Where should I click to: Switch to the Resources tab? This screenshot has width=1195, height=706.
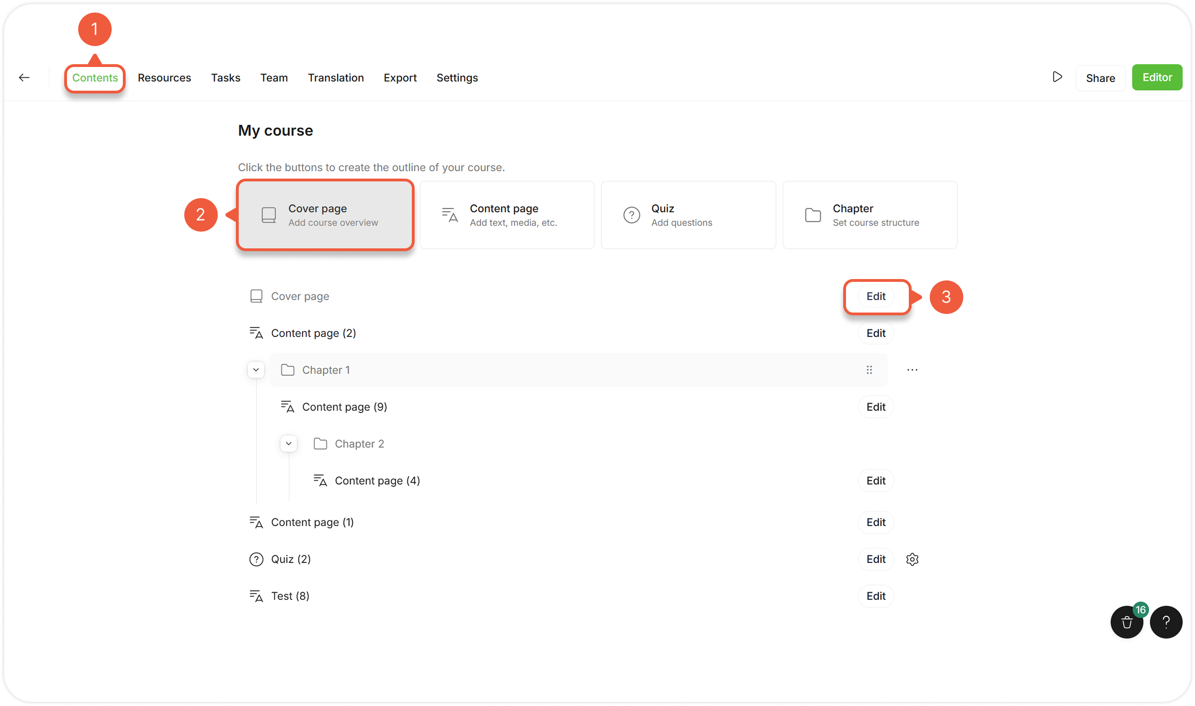point(164,78)
